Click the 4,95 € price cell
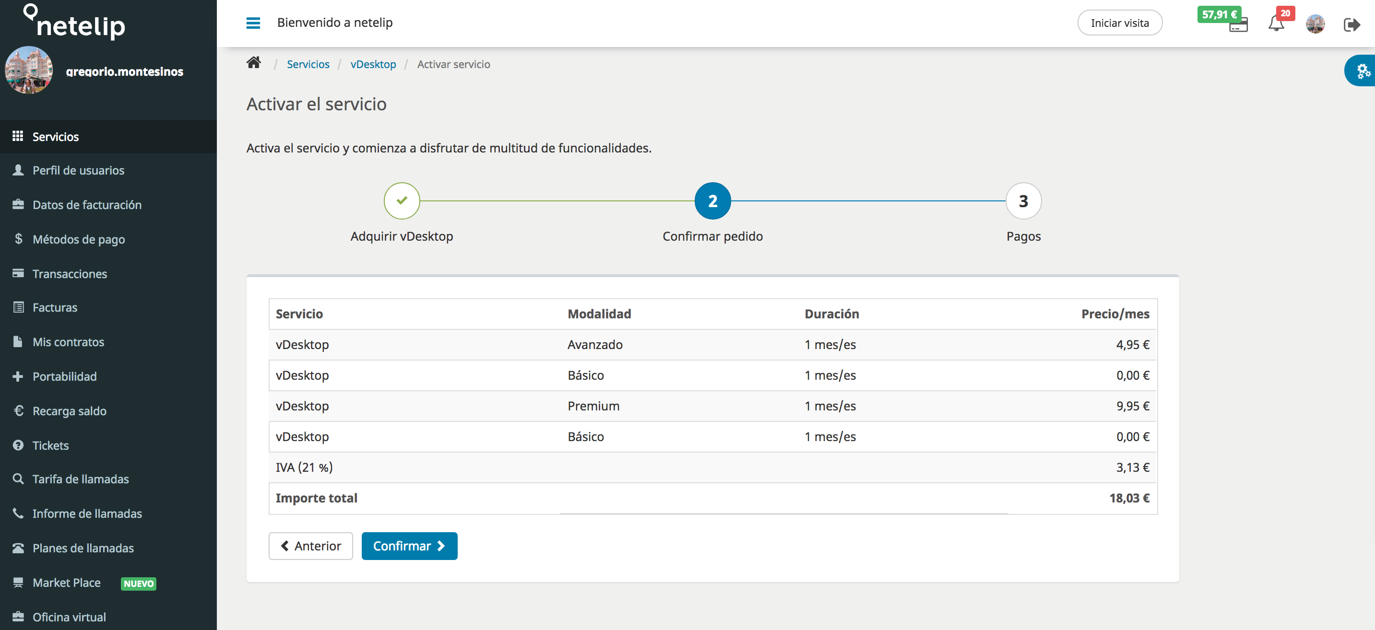This screenshot has height=630, width=1375. [1133, 345]
